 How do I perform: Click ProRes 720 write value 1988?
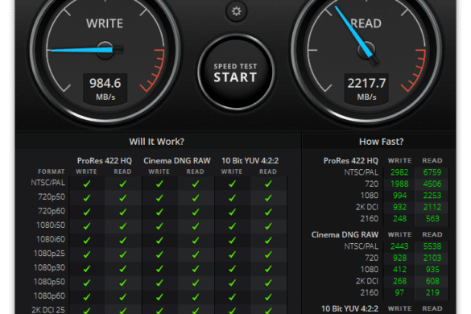pos(399,184)
